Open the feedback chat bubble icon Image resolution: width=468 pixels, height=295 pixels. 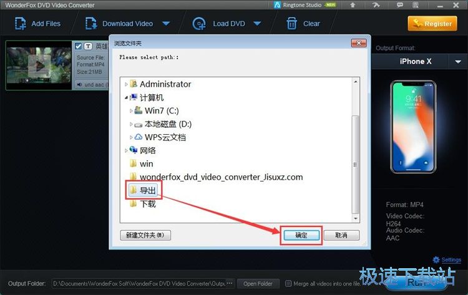(399, 5)
